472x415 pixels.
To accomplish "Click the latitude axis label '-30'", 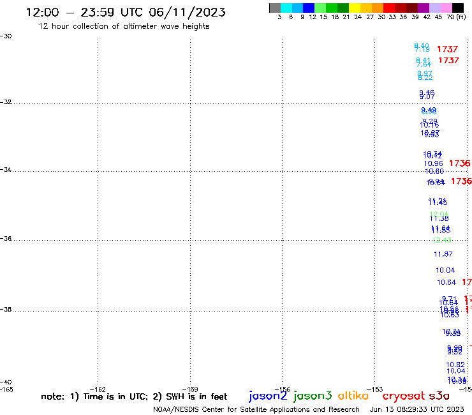I will point(6,36).
